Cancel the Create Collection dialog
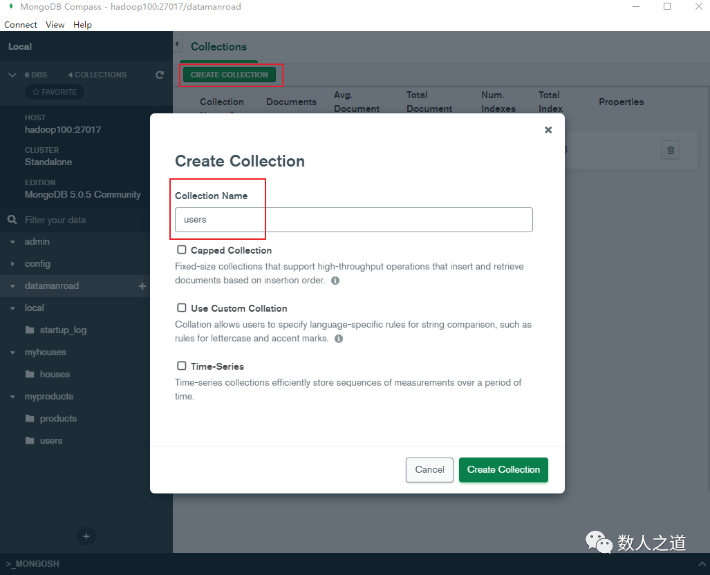This screenshot has width=710, height=575. [429, 470]
